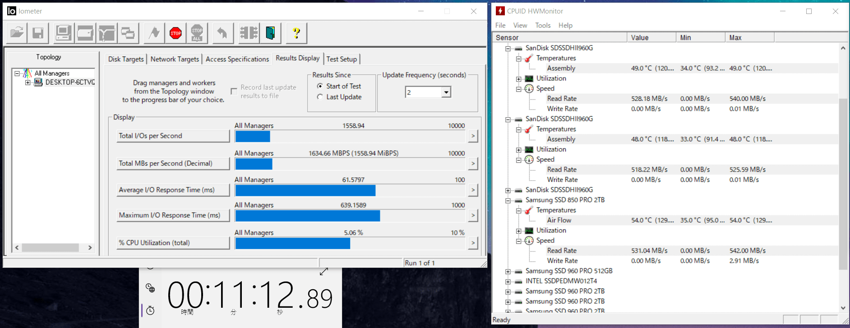Click the Max column header in HWMonitor

coord(750,37)
